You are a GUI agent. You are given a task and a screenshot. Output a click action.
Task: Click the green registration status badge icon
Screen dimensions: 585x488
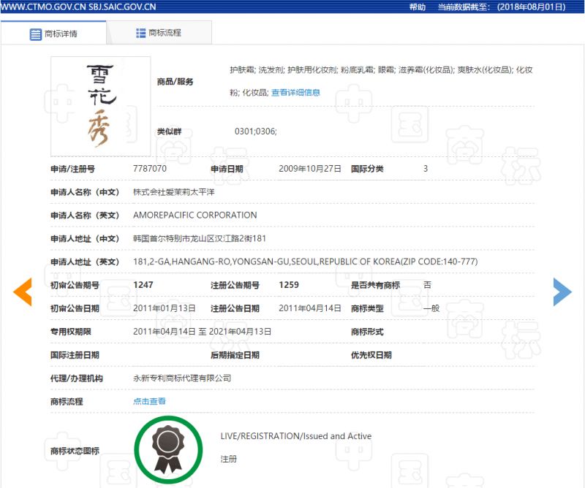point(168,450)
